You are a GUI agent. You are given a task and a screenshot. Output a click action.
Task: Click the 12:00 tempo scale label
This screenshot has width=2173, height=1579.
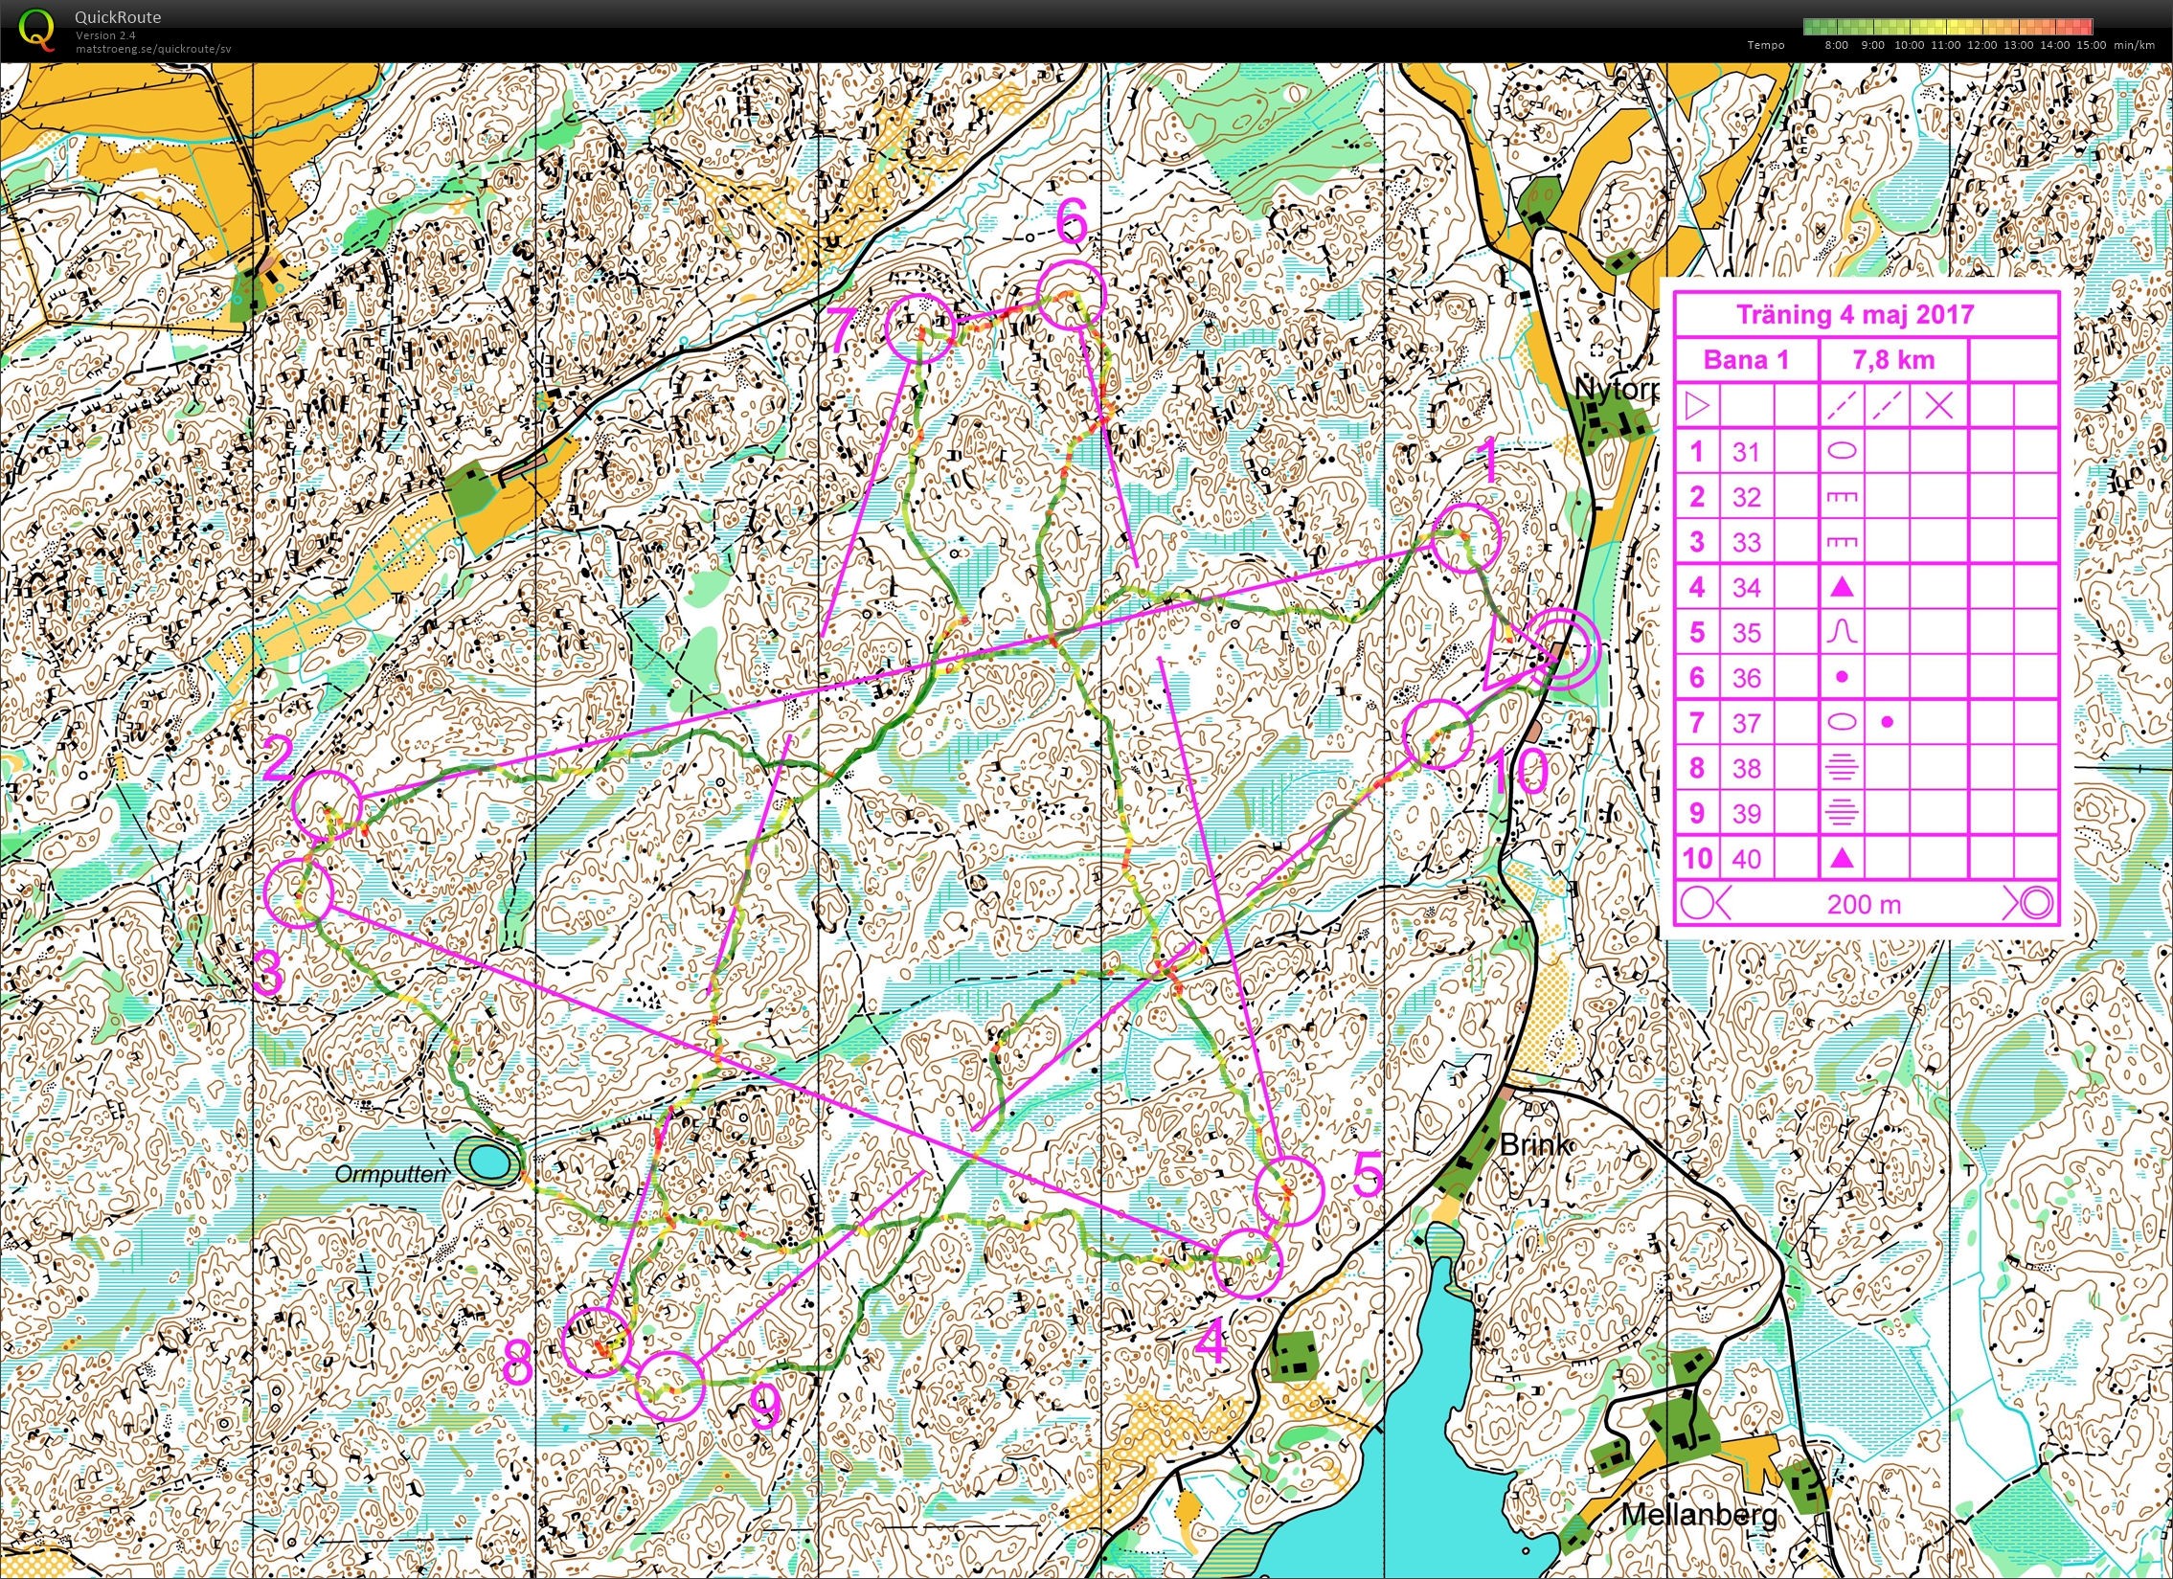pos(1982,45)
